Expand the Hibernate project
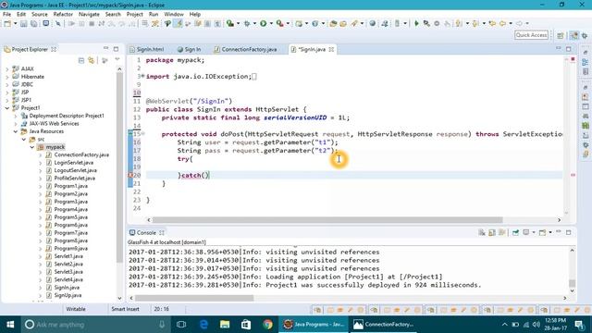592x333 pixels. (6, 77)
